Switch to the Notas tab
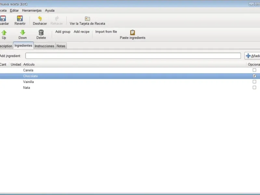Viewport: 260px width, 195px height. (61, 46)
